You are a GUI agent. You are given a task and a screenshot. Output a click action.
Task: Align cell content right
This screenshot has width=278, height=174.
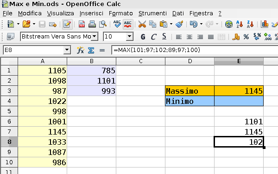200,37
